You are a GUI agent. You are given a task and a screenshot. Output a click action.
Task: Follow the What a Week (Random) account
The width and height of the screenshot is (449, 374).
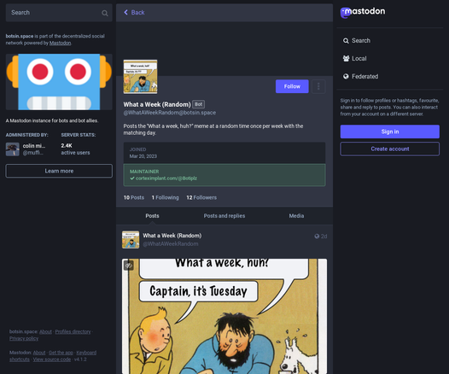point(292,86)
